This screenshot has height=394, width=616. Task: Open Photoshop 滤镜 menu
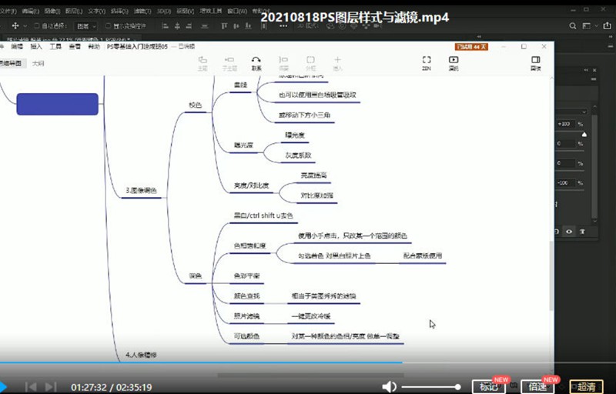[142, 11]
